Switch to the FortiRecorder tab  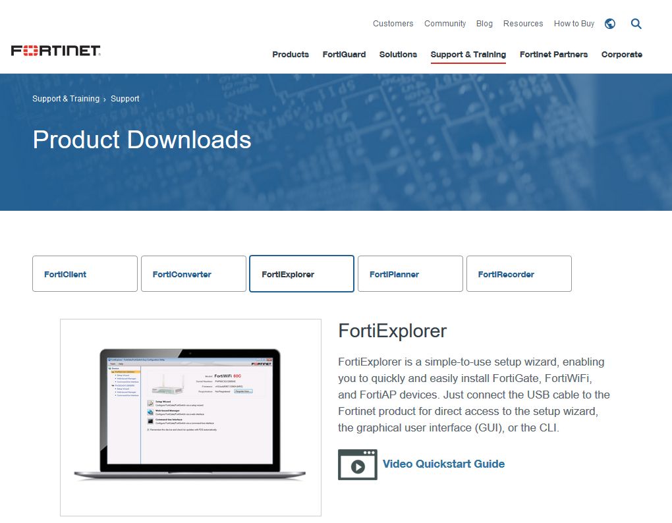[518, 274]
